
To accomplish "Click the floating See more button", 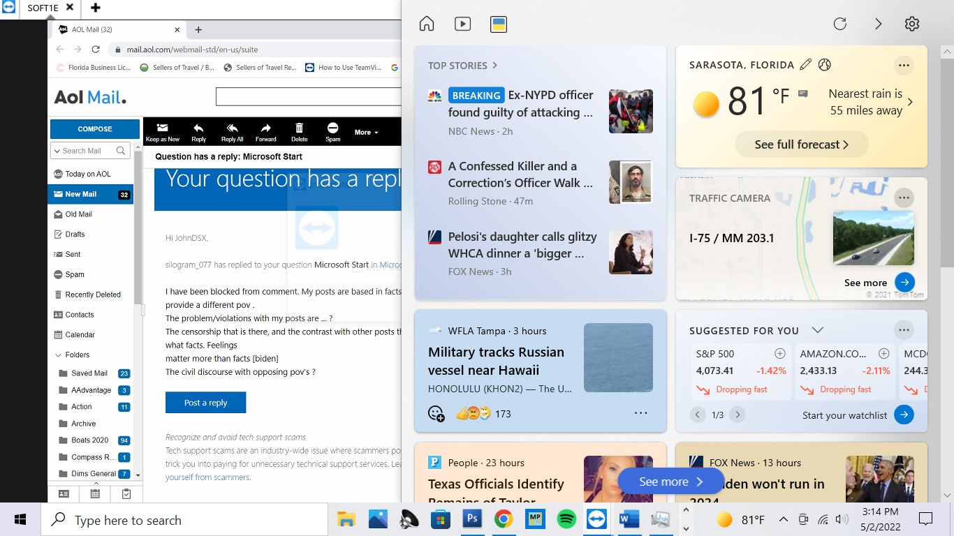I will [671, 482].
